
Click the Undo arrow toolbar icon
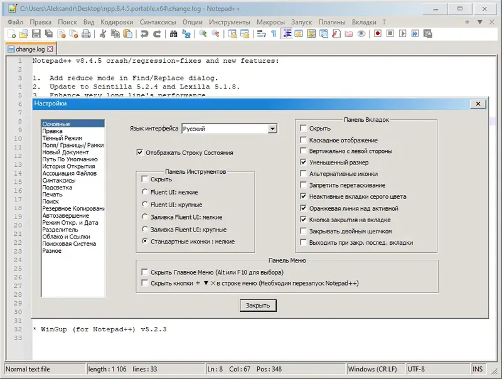point(144,34)
